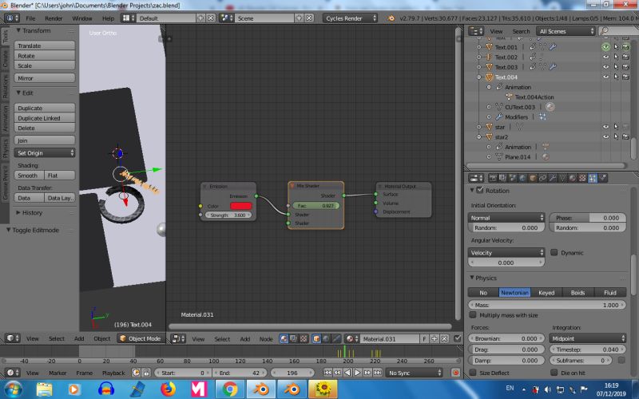Viewport: 639px width, 399px height.
Task: Unlink Material.031 with X icon
Action: pyautogui.click(x=444, y=338)
